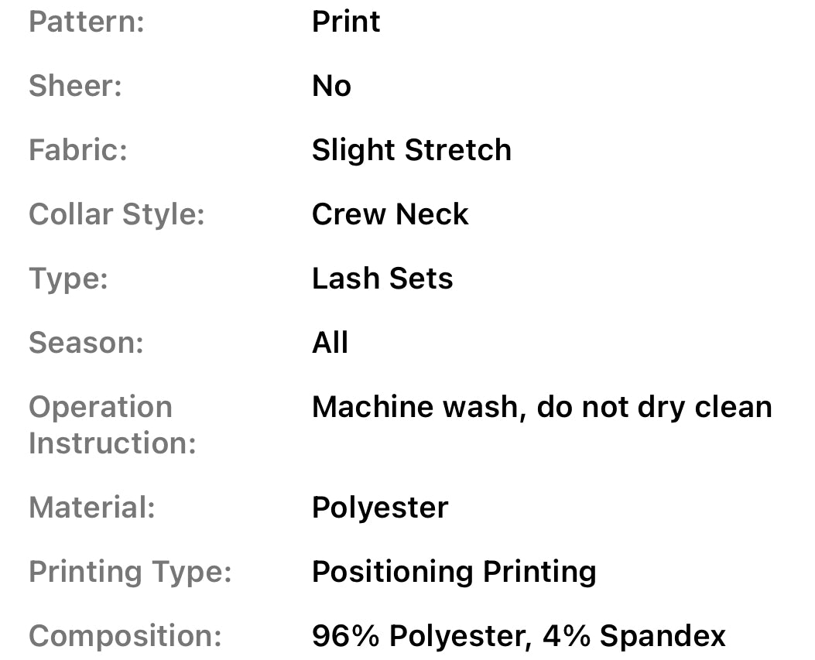Viewport: 815px width, 660px height.
Task: Select the "Crew Neck" value
Action: tap(390, 214)
